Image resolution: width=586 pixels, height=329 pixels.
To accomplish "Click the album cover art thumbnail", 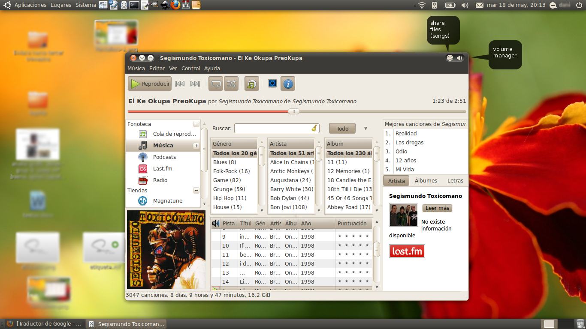I will pos(166,249).
